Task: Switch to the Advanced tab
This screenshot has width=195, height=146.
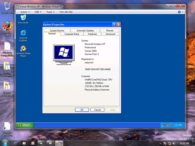Action: click(110, 34)
